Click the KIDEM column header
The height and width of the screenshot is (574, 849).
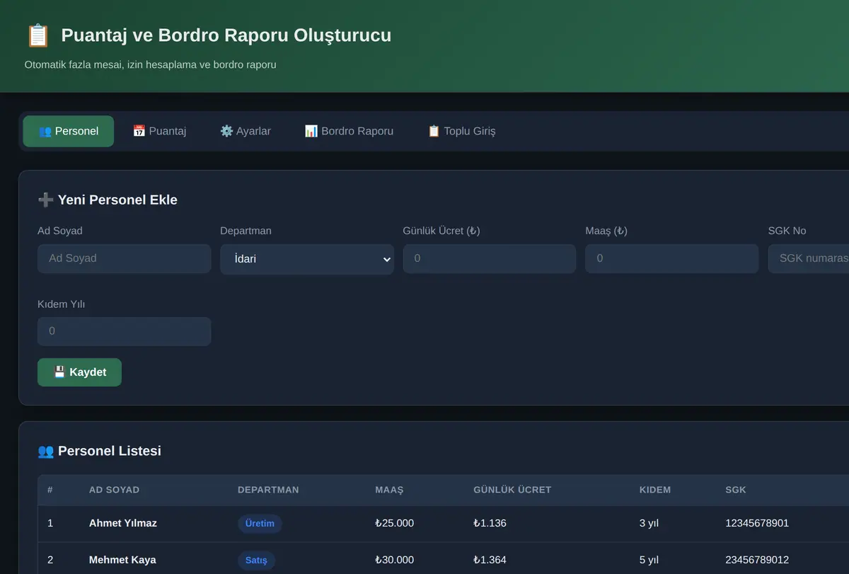point(655,490)
